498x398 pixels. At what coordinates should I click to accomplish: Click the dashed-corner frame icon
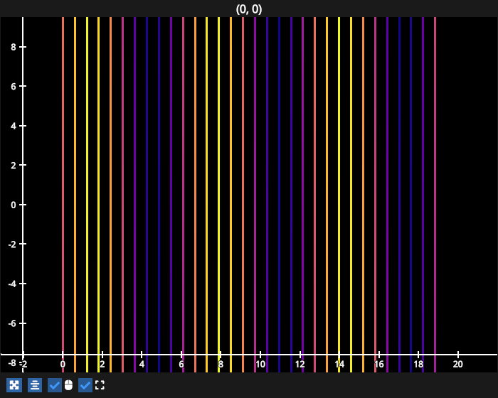point(100,385)
